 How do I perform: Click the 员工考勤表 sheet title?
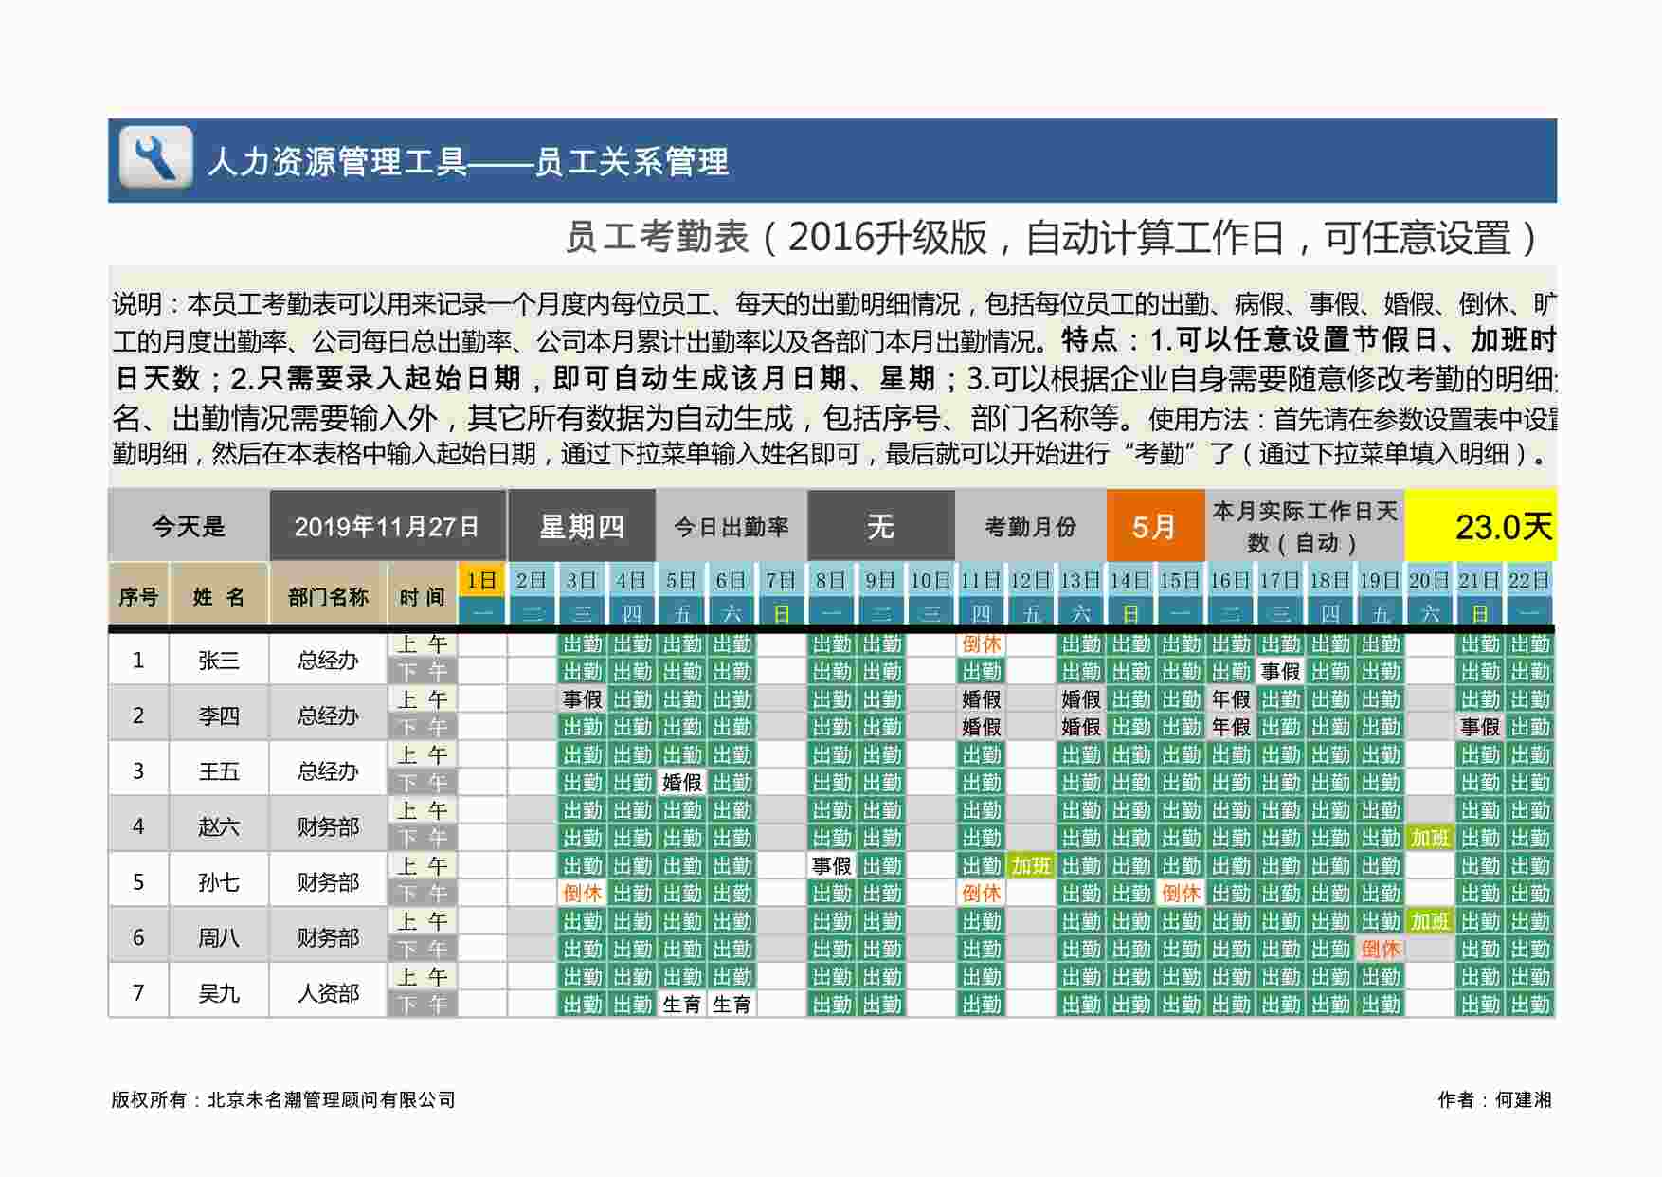pos(1055,237)
